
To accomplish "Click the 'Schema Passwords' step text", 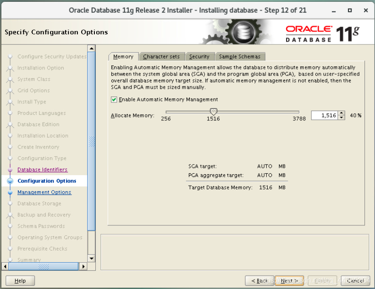I will point(41,226).
